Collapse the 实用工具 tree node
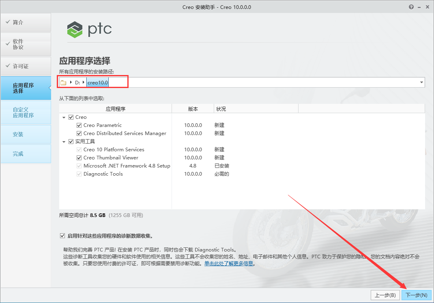 (x=64, y=141)
